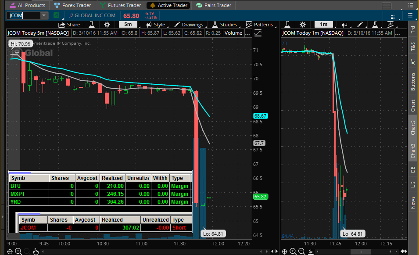Toggle the T&S sidebar panel

tap(413, 47)
